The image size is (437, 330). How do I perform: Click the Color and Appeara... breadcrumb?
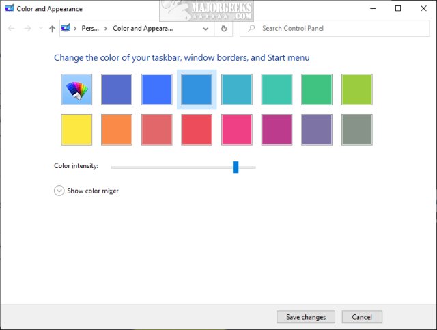coord(143,28)
